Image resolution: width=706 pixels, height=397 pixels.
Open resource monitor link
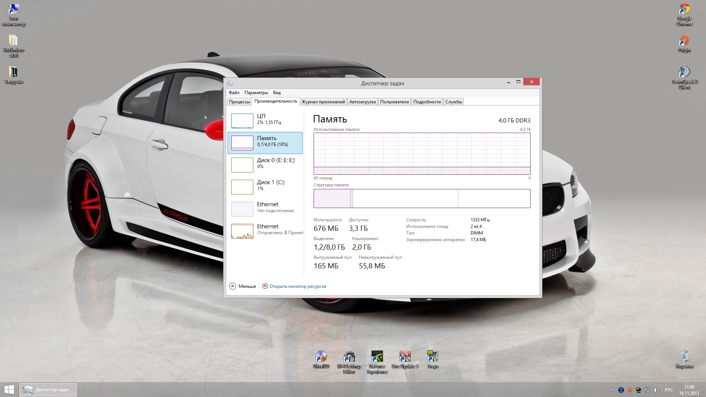298,286
